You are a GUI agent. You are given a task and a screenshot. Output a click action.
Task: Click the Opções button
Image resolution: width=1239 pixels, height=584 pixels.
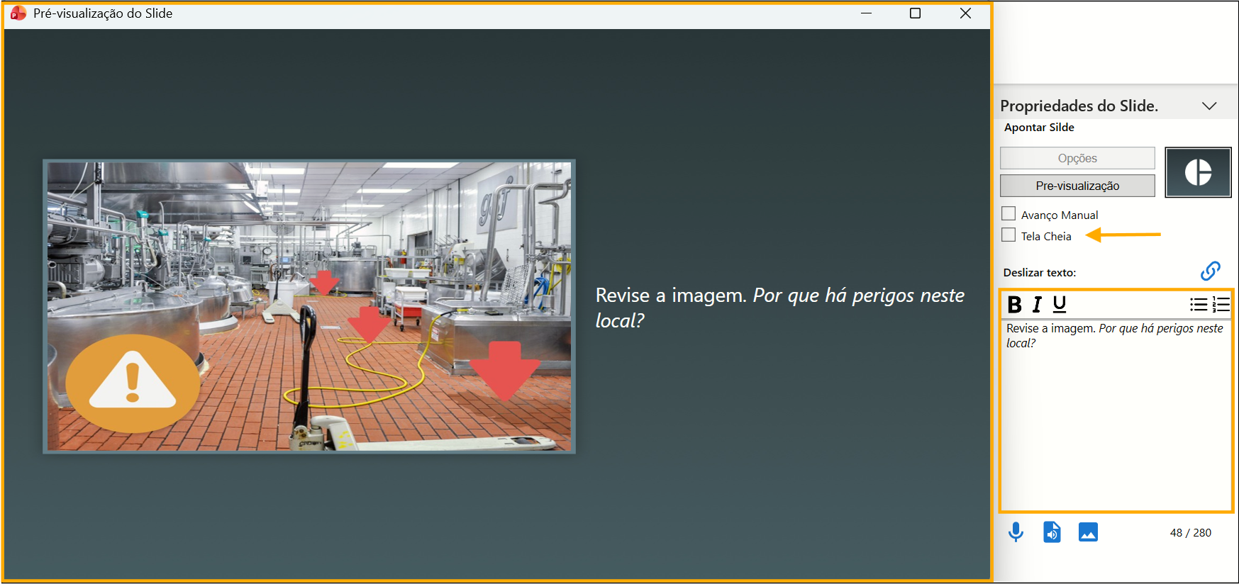coord(1077,158)
